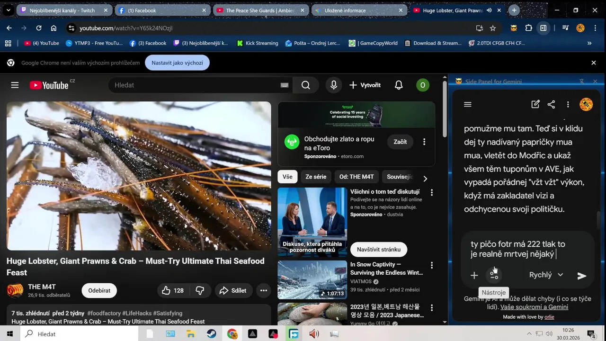Select the Vše filter chip
This screenshot has width=606, height=341.
287,177
